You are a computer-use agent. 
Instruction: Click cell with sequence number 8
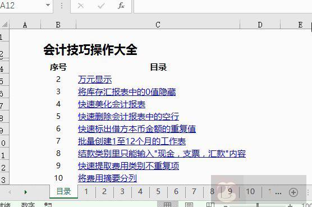coord(58,153)
